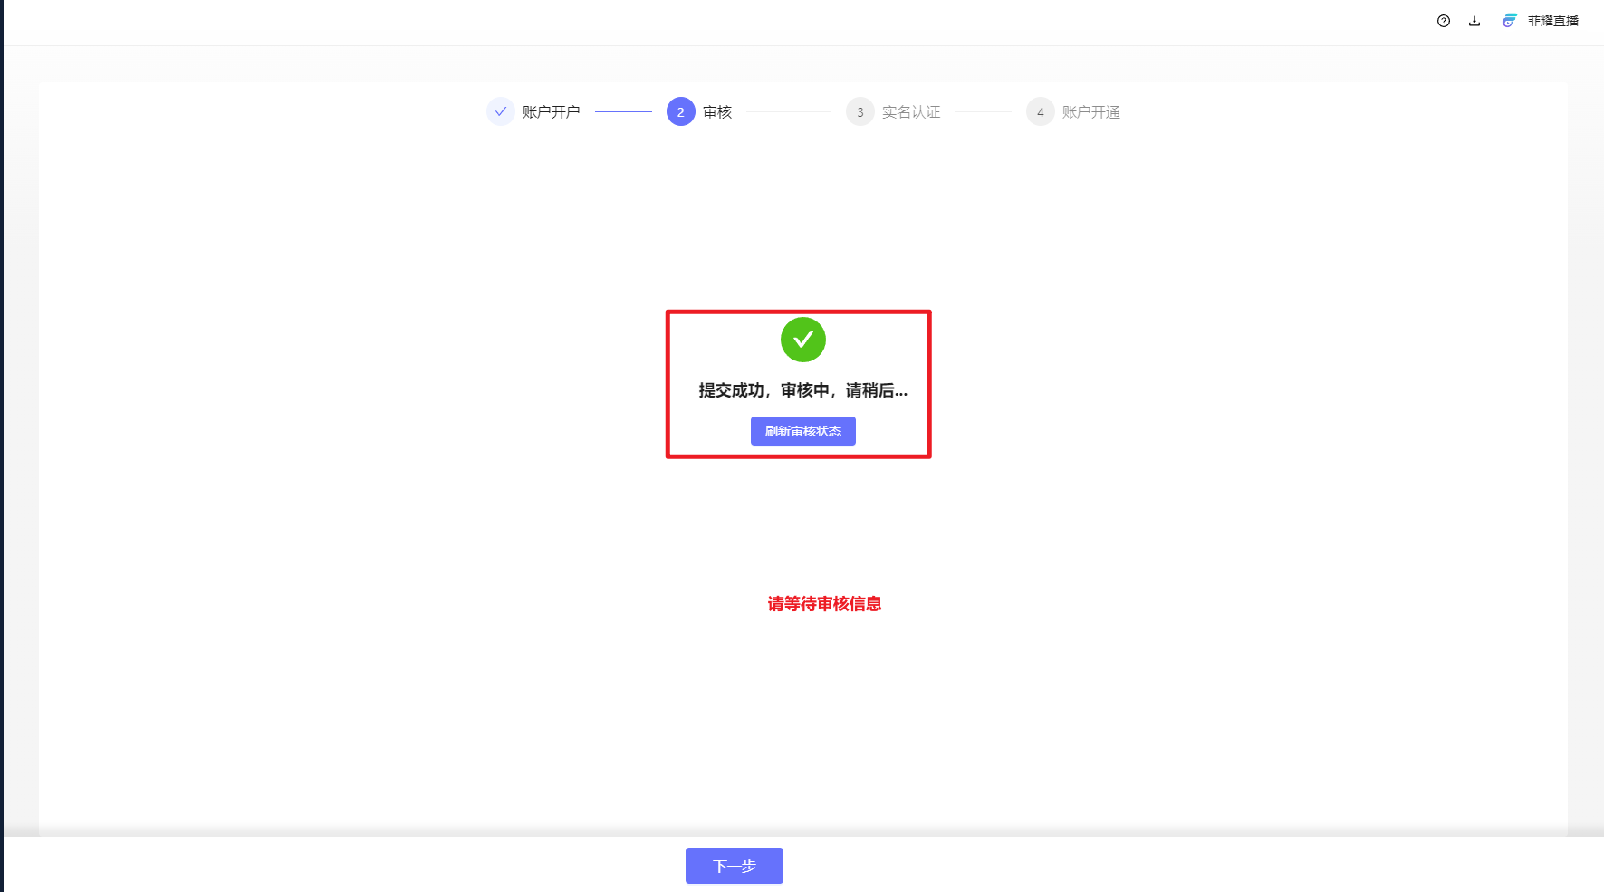Select the 审核 step label
1604x892 pixels.
pyautogui.click(x=717, y=111)
